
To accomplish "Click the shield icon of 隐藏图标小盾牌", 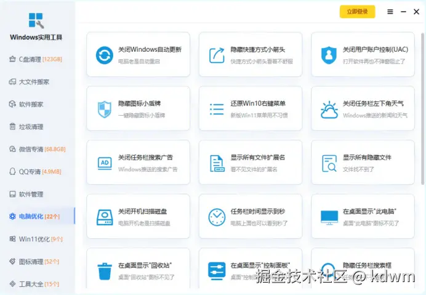I will 105,109.
